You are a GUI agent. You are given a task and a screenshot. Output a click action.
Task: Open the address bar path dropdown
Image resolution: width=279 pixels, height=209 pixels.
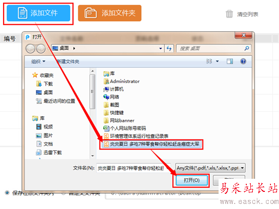point(161,48)
